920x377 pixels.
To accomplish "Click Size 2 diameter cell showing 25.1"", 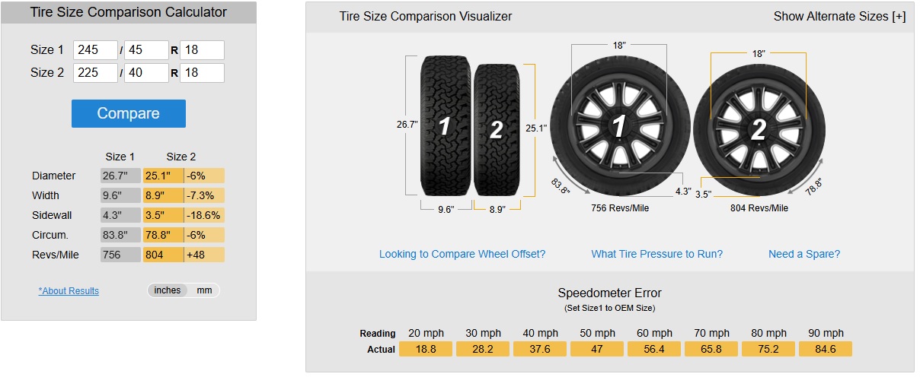I will (x=163, y=176).
